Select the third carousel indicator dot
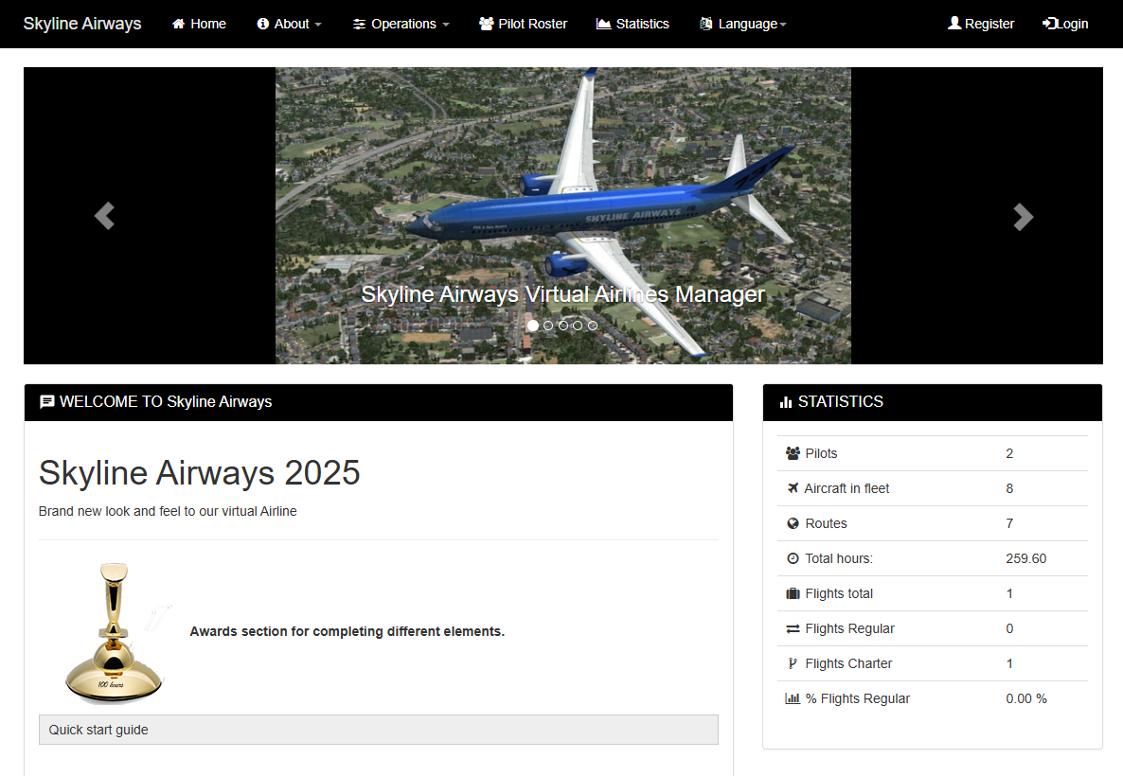This screenshot has width=1123, height=776. (563, 326)
